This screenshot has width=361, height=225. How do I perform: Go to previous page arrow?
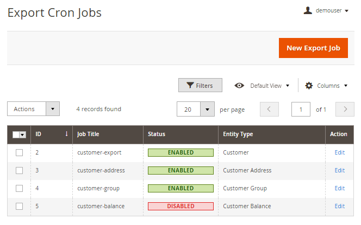click(x=269, y=109)
